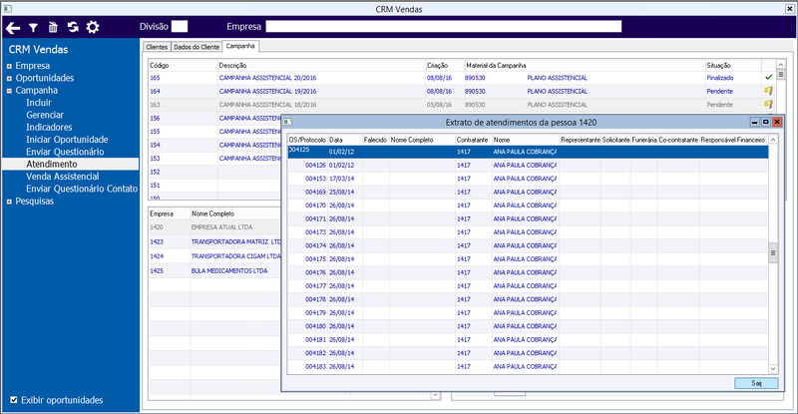This screenshot has width=798, height=414.
Task: Click the refresh arrows toolbar icon
Action: (x=73, y=27)
